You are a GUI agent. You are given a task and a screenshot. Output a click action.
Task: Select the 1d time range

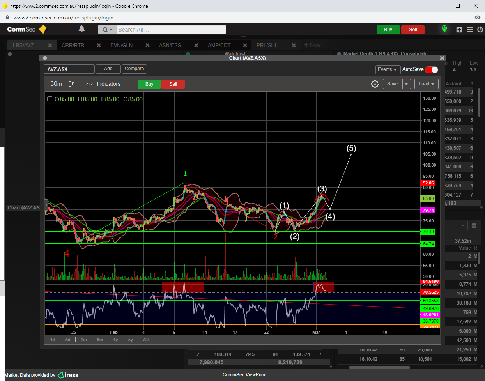pos(53,340)
